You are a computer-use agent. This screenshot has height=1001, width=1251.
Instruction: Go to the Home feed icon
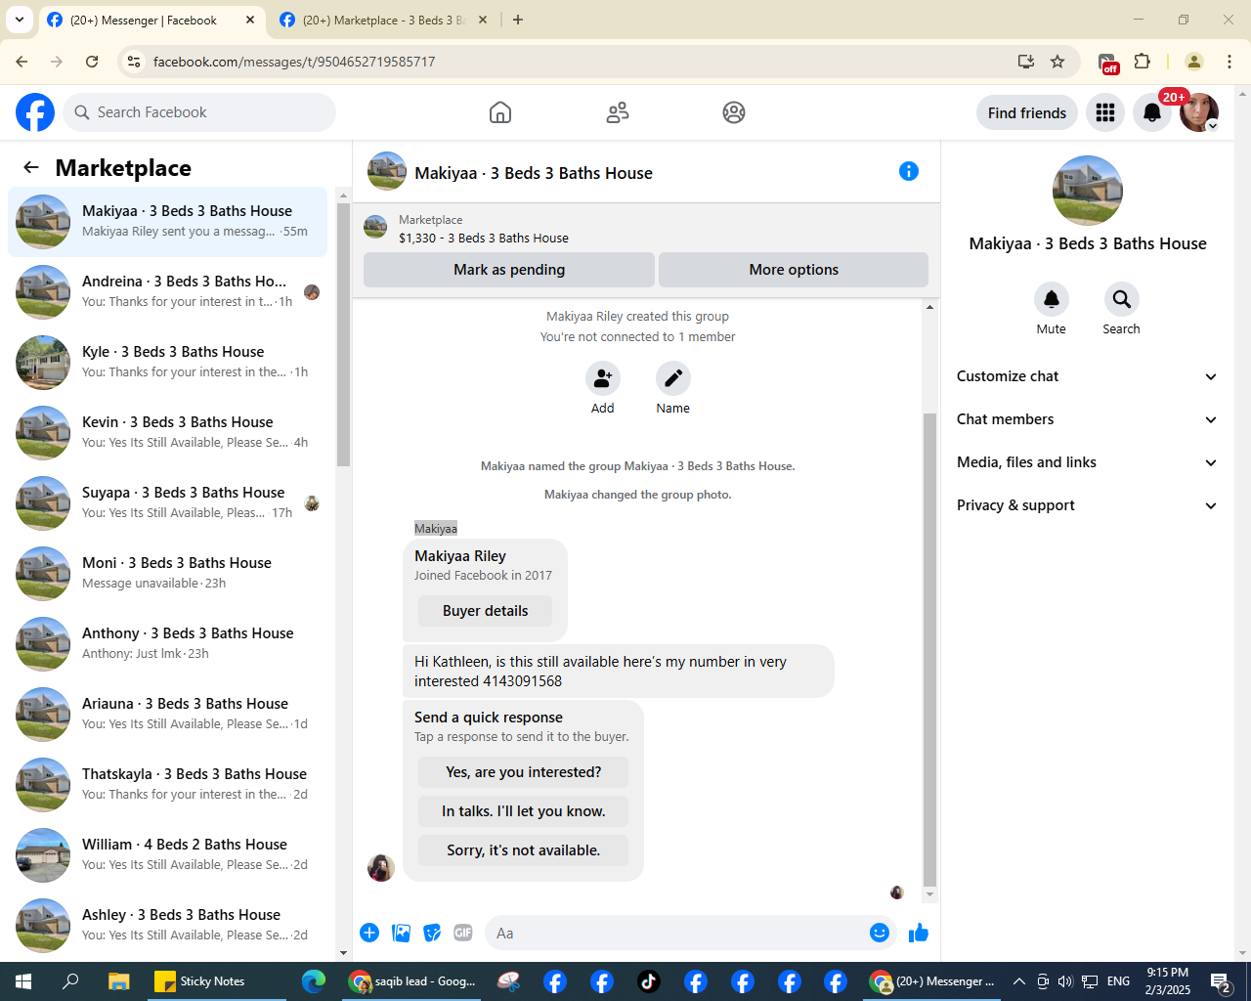click(x=500, y=112)
